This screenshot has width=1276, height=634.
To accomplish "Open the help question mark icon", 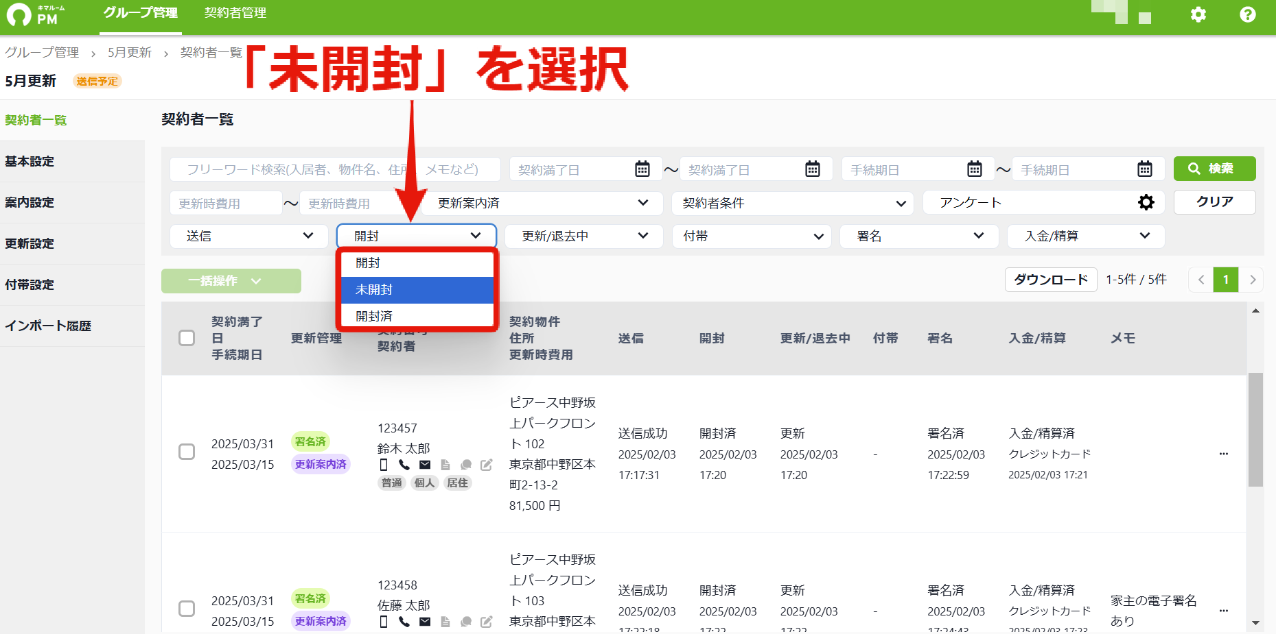I will [x=1247, y=14].
